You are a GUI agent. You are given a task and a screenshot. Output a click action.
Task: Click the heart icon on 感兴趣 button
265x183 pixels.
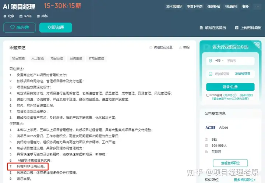click(13, 27)
